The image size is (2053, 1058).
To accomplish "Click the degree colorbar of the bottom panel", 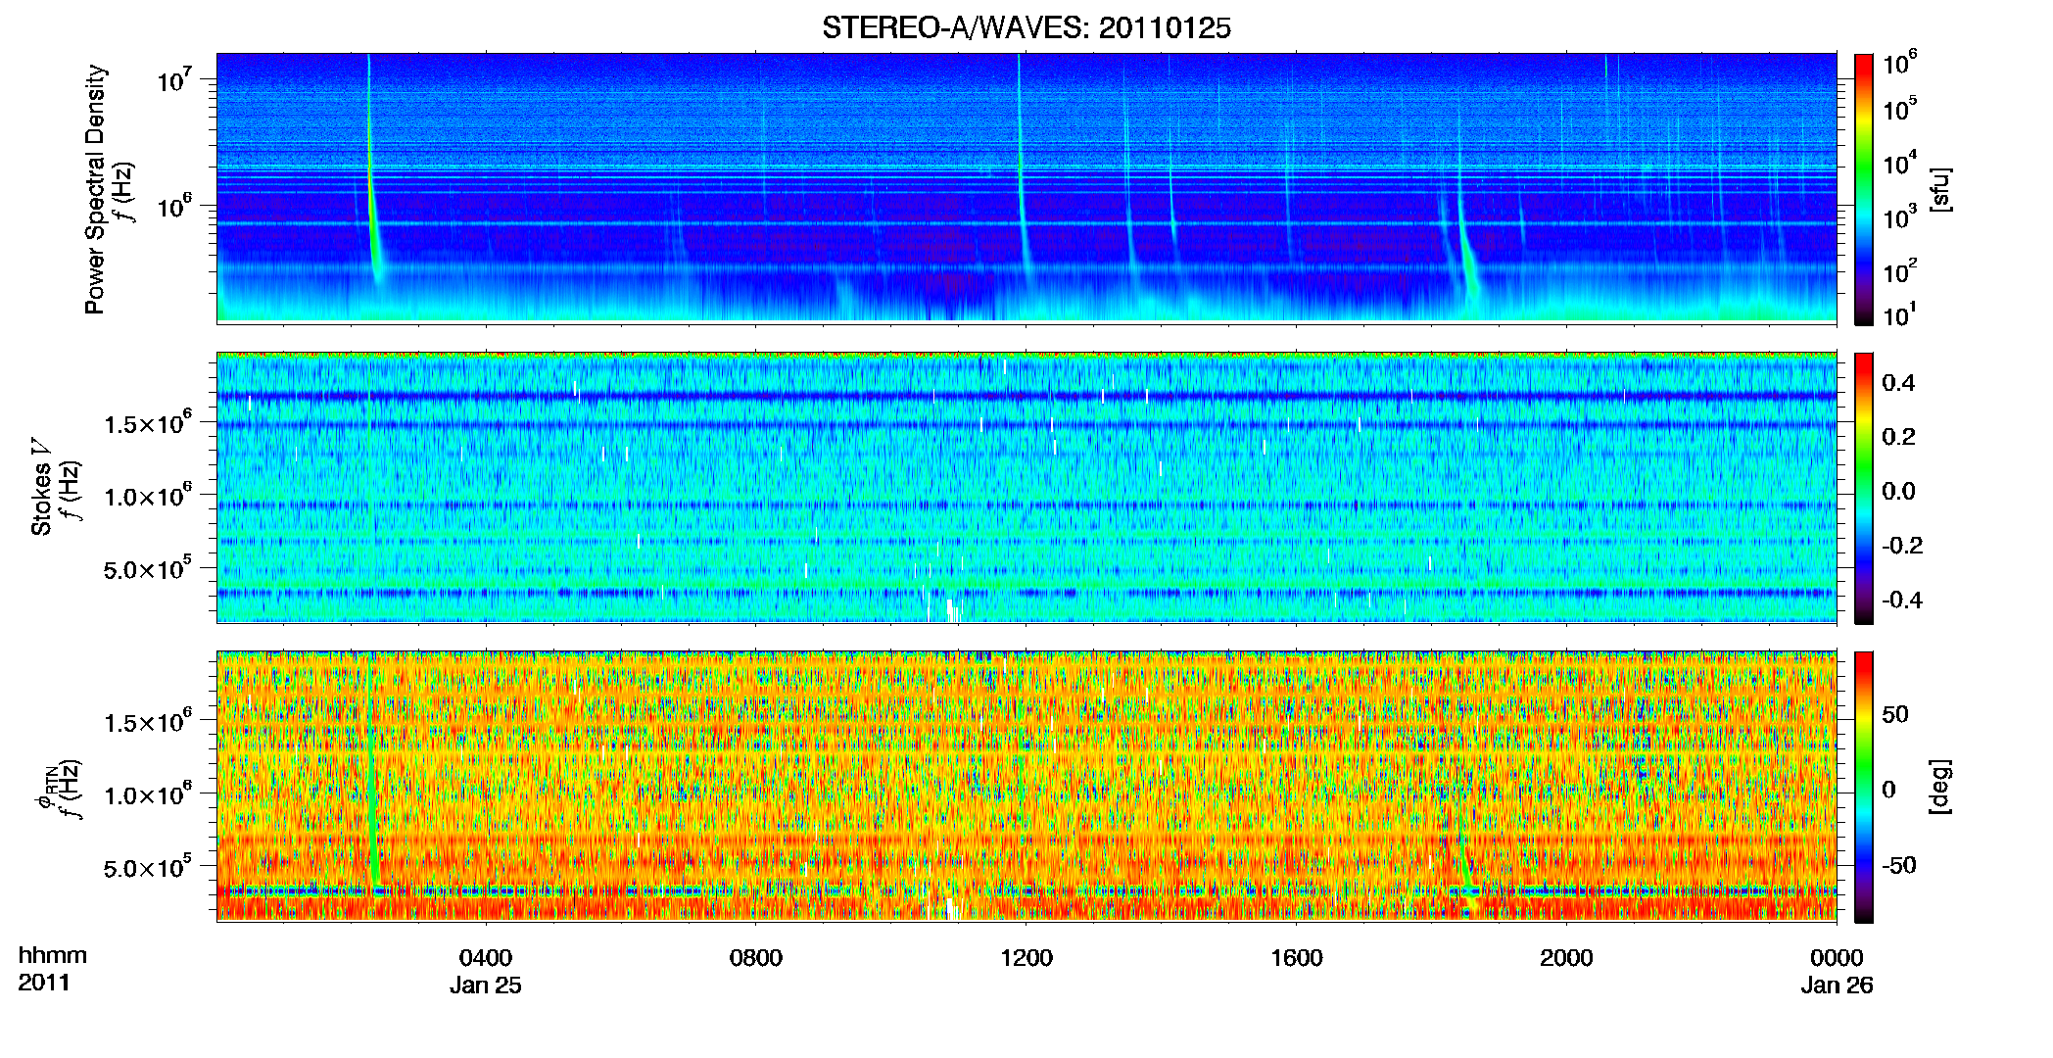I will (x=1864, y=787).
